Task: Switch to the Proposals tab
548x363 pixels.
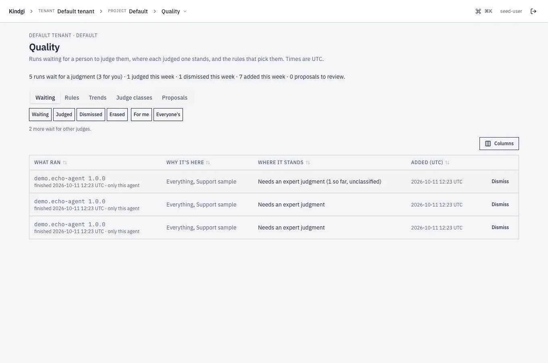Action: pyautogui.click(x=174, y=98)
